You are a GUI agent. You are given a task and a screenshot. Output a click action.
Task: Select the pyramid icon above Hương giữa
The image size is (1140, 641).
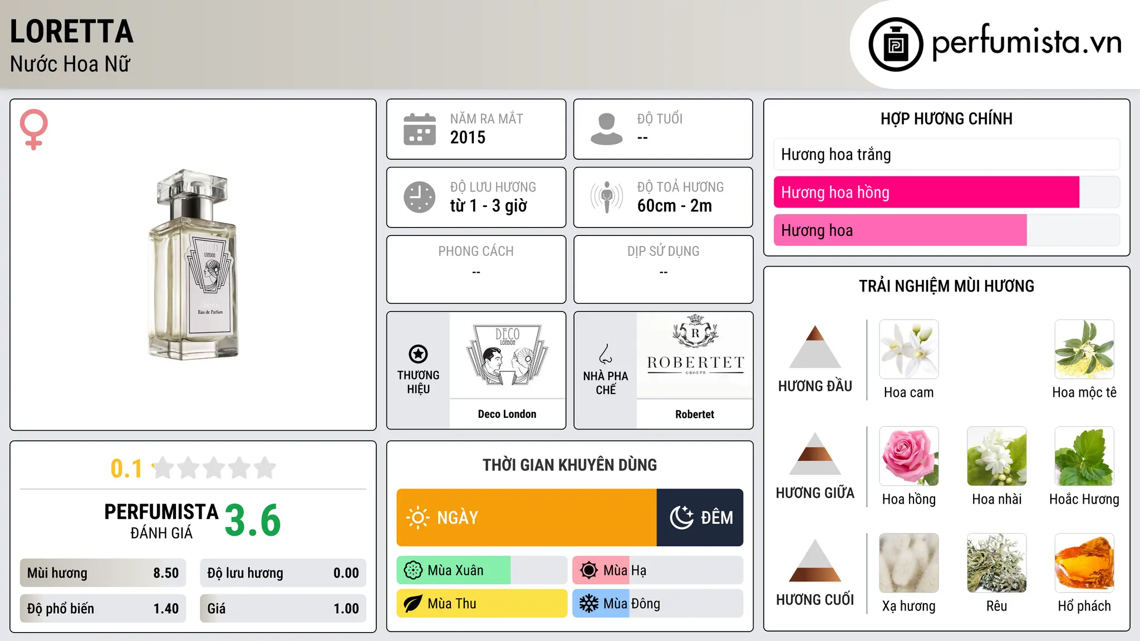tap(815, 453)
